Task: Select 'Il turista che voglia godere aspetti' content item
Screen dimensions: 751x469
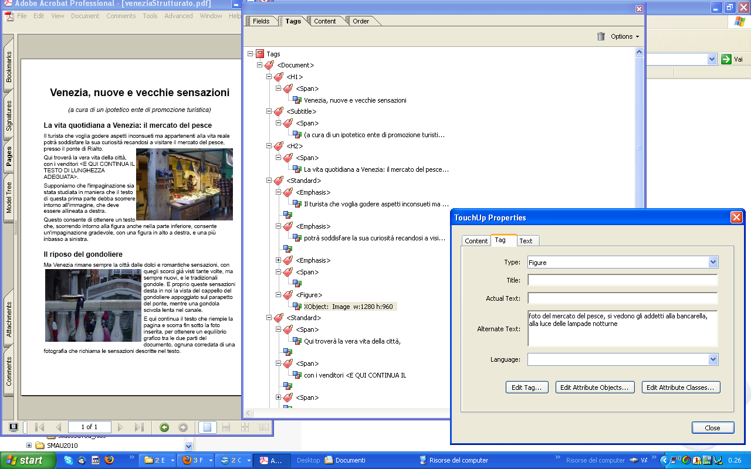Action: pos(376,204)
